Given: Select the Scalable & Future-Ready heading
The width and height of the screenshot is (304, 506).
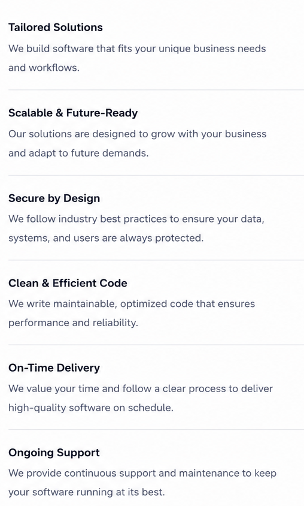Looking at the screenshot, I should pos(73,113).
